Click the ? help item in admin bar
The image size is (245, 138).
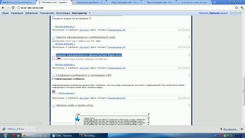(90, 13)
